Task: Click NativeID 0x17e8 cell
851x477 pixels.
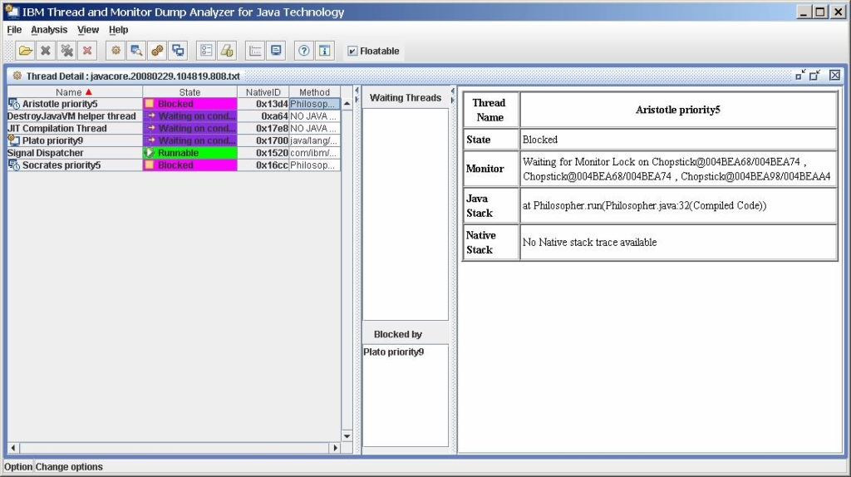Action: point(263,129)
